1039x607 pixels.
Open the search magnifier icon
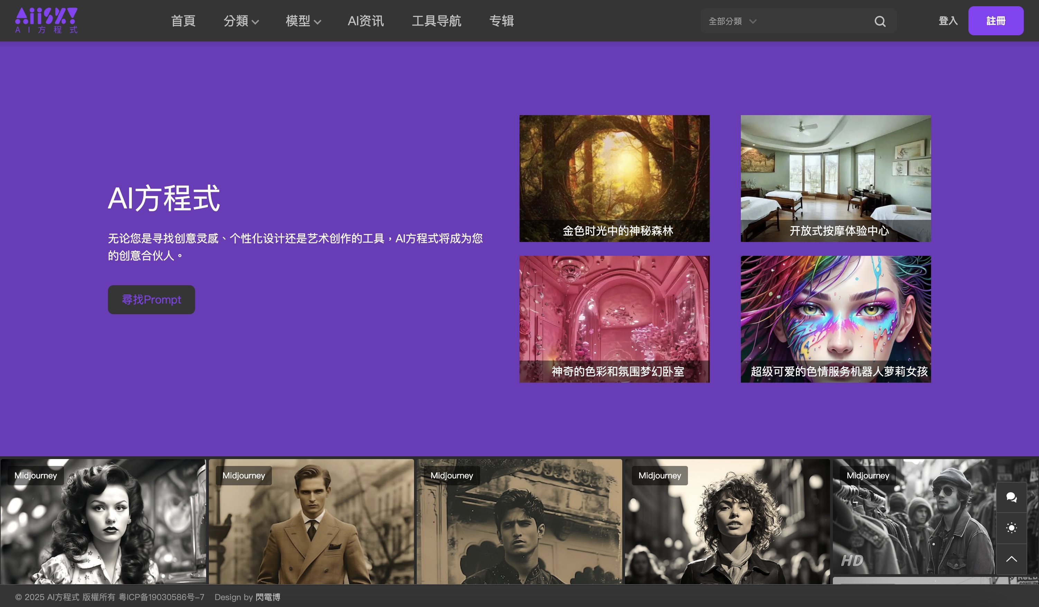pyautogui.click(x=880, y=21)
